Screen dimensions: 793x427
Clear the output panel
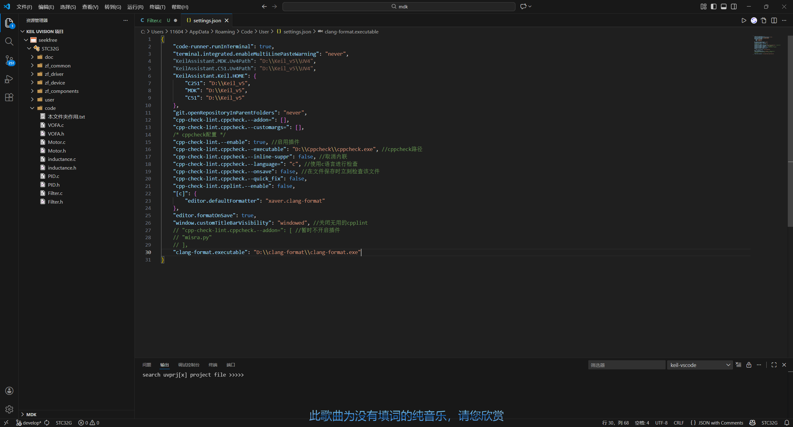click(x=738, y=365)
